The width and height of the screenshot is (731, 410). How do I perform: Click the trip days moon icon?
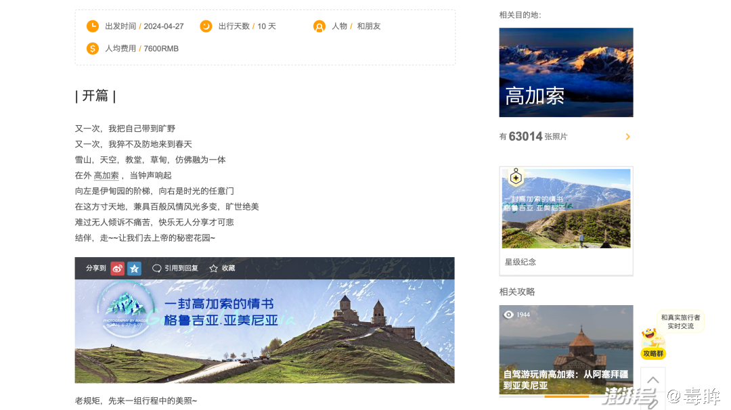click(206, 26)
